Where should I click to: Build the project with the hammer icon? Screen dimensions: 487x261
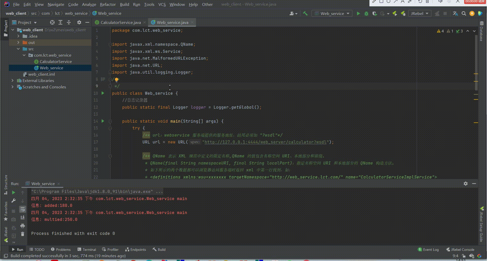[x=305, y=13]
